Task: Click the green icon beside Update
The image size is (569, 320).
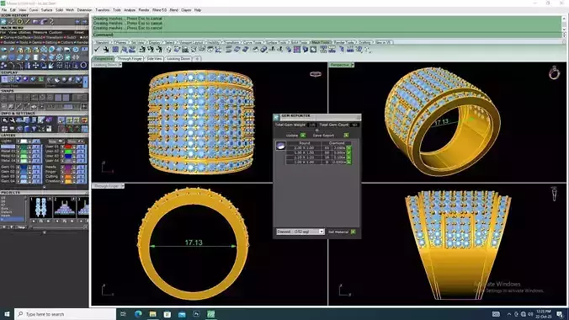Action: point(303,135)
